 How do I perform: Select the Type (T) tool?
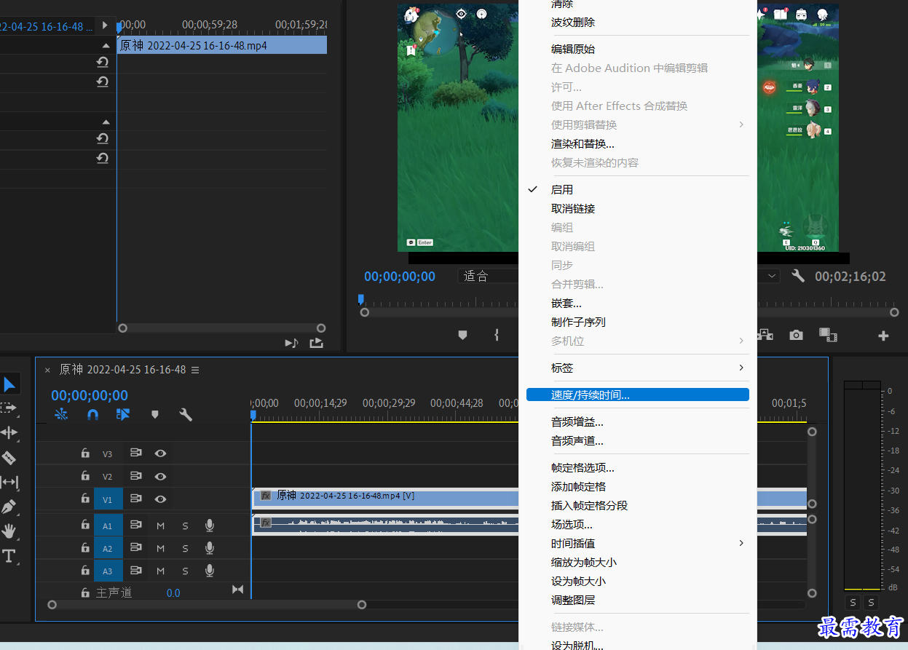coord(9,556)
